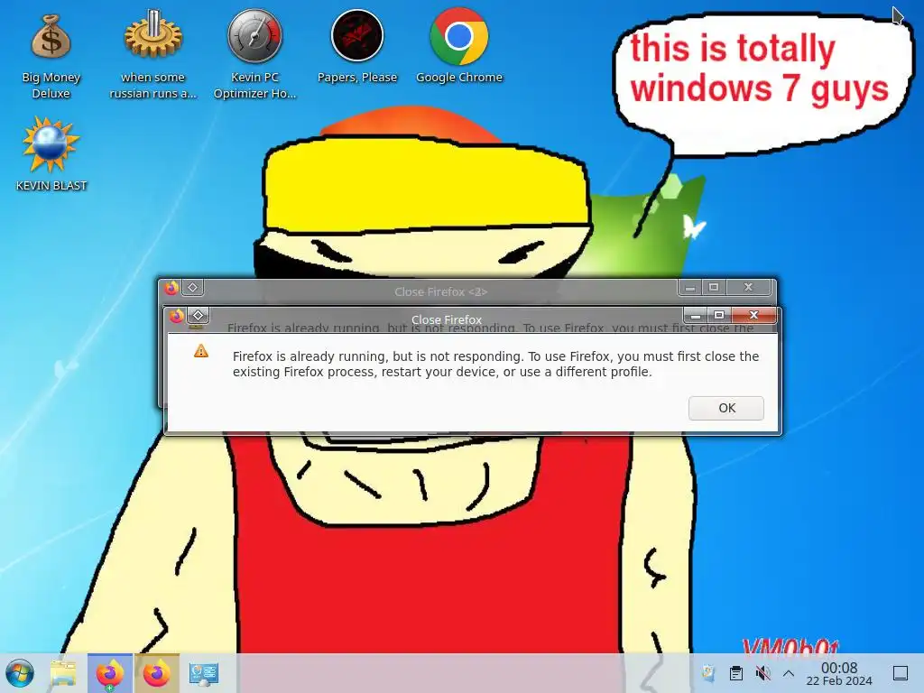Viewport: 924px width, 693px height.
Task: Click the 'Firefox is already running' message text
Action: pyautogui.click(x=495, y=365)
